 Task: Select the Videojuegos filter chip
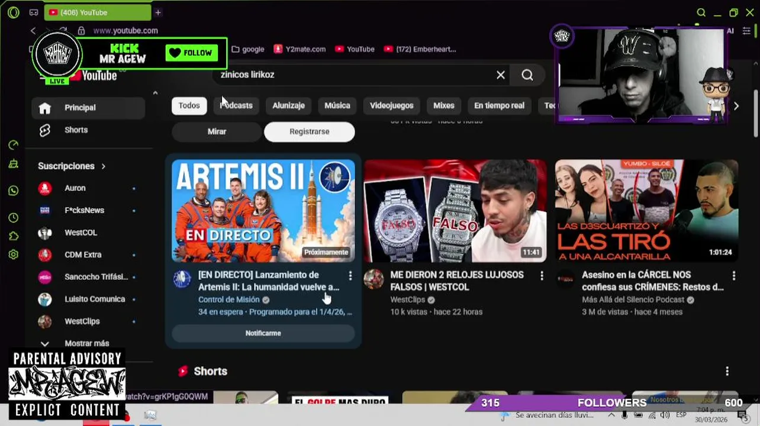(x=391, y=105)
